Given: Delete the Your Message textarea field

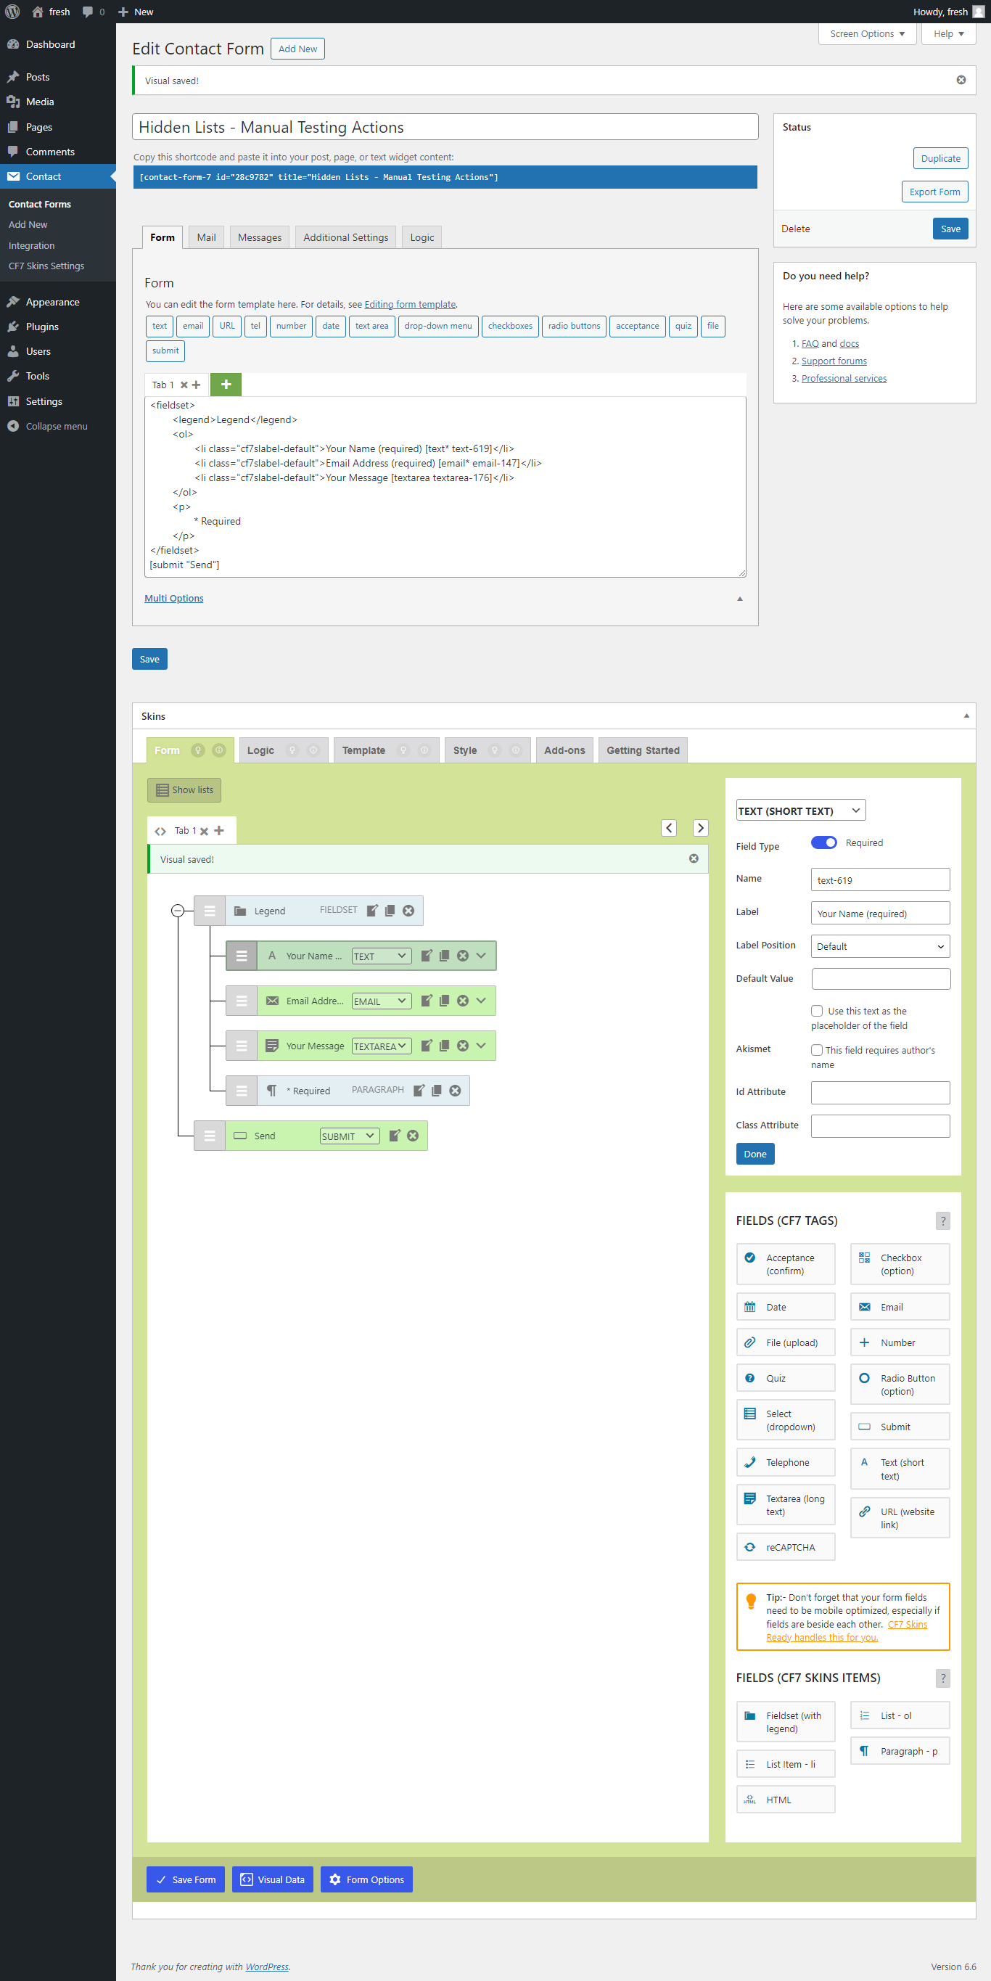Looking at the screenshot, I should [463, 1046].
